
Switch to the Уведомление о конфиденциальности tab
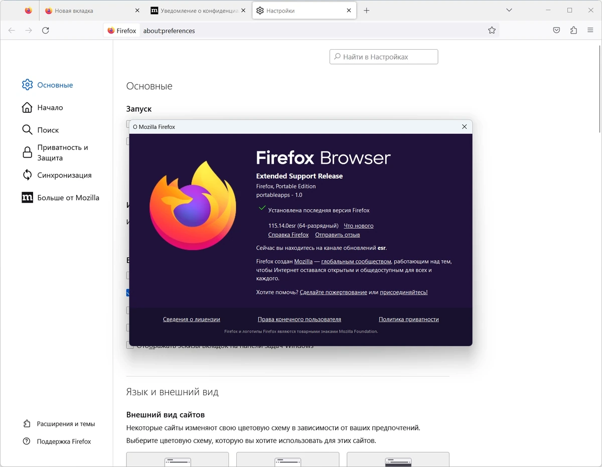coord(199,11)
